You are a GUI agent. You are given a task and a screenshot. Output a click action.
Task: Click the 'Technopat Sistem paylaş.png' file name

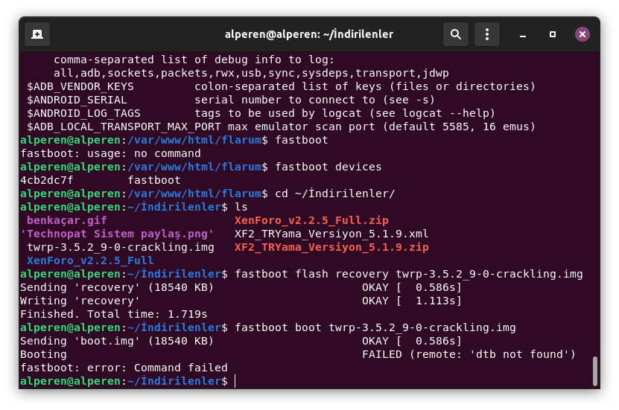[x=117, y=234]
